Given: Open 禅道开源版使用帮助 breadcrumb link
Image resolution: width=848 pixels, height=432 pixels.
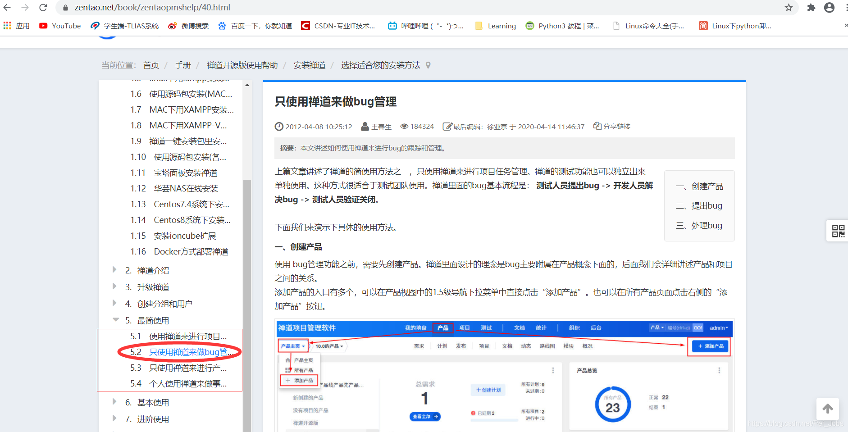Looking at the screenshot, I should 242,65.
